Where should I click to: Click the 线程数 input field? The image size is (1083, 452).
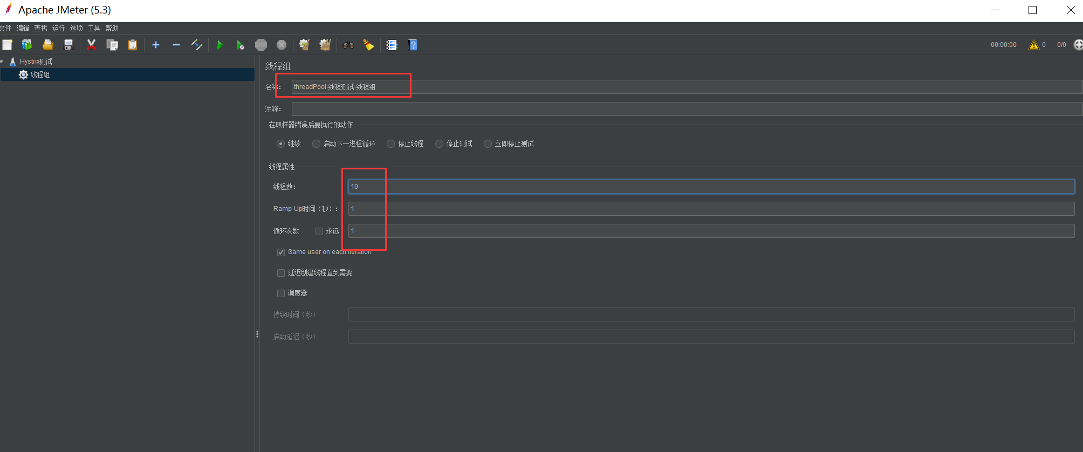[711, 187]
